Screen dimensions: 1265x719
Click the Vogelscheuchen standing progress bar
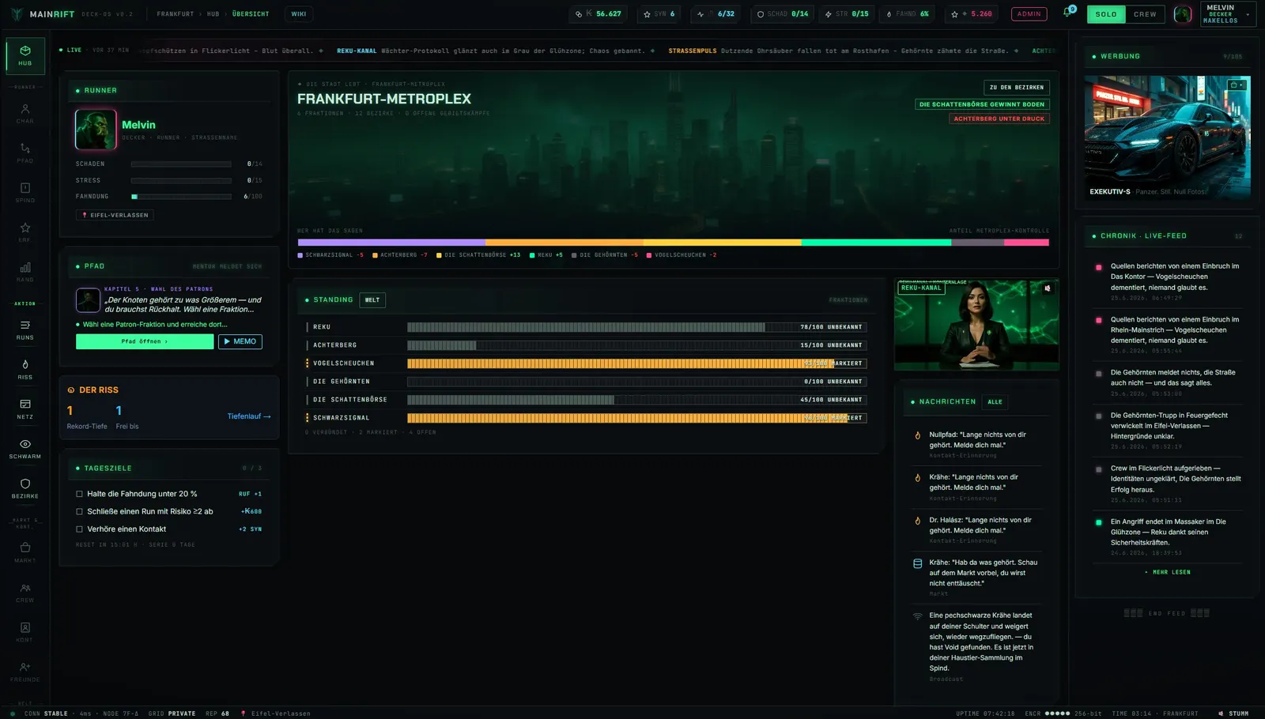pyautogui.click(x=636, y=363)
